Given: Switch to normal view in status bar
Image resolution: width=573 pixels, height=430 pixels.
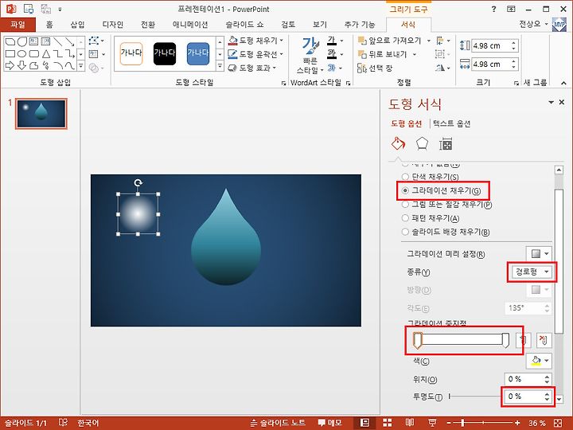Looking at the screenshot, I should tap(364, 423).
